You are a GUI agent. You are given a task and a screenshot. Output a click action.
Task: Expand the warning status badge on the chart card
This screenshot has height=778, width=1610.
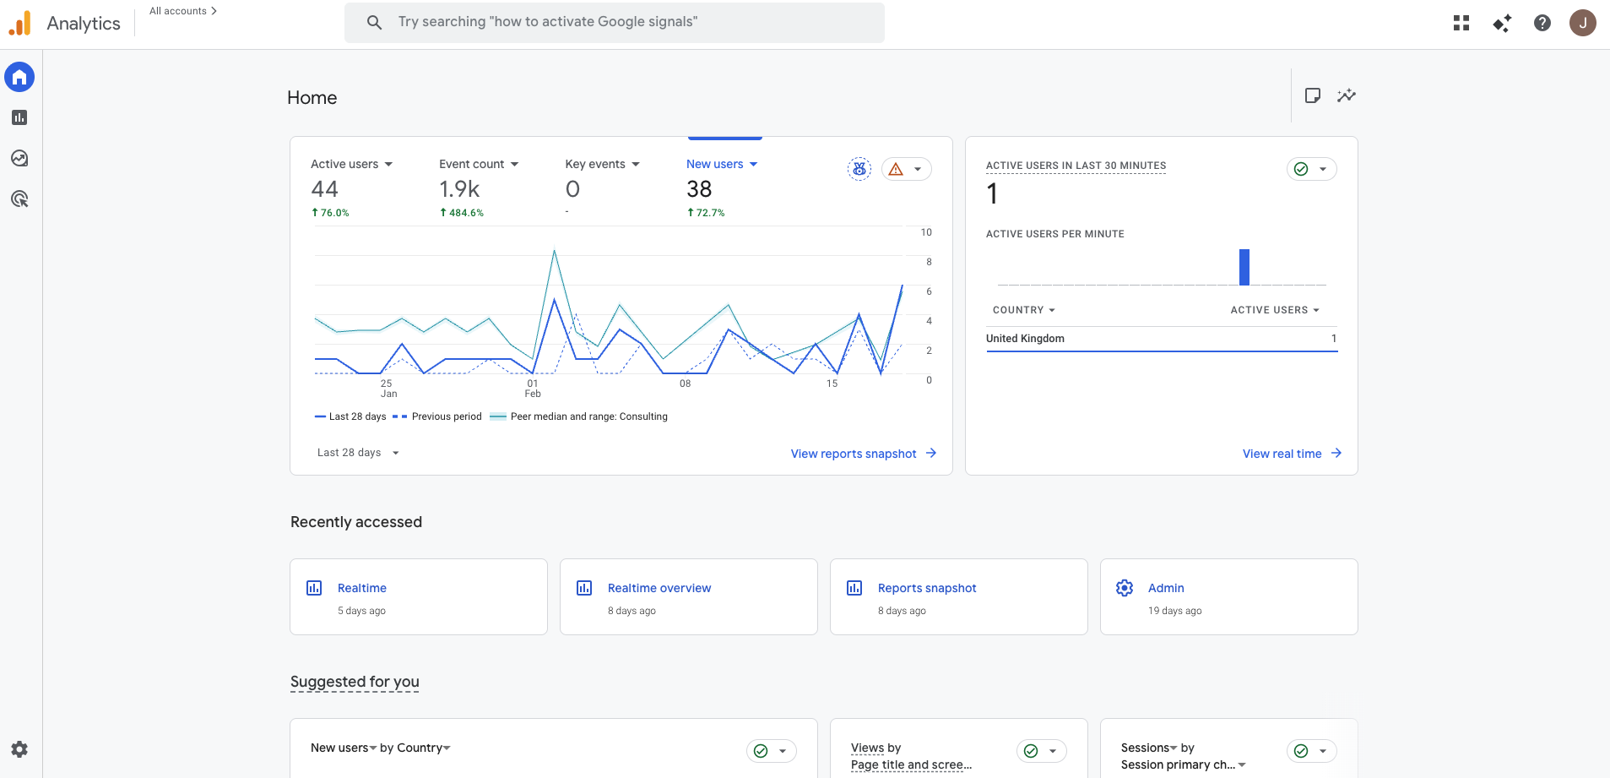[907, 169]
